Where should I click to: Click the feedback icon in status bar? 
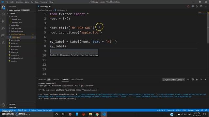pyautogui.click(x=202, y=110)
